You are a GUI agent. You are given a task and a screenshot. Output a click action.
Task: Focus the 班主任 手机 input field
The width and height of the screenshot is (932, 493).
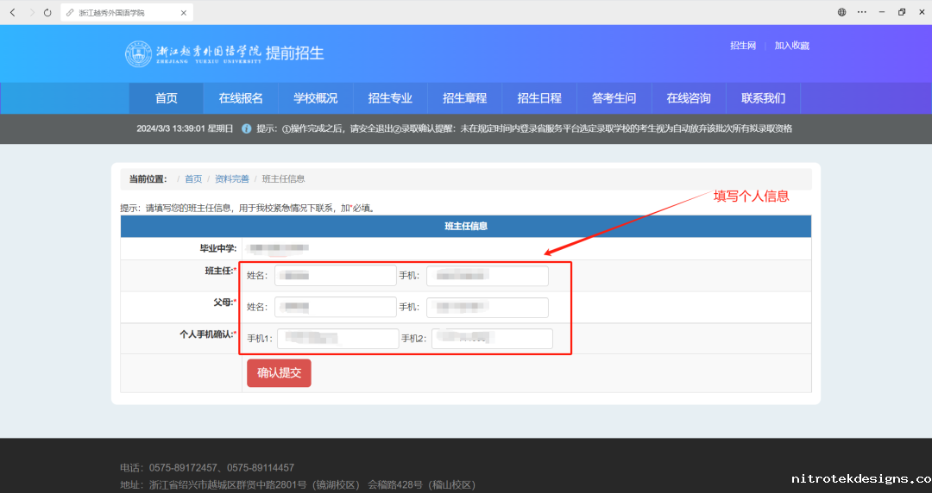[x=488, y=276]
